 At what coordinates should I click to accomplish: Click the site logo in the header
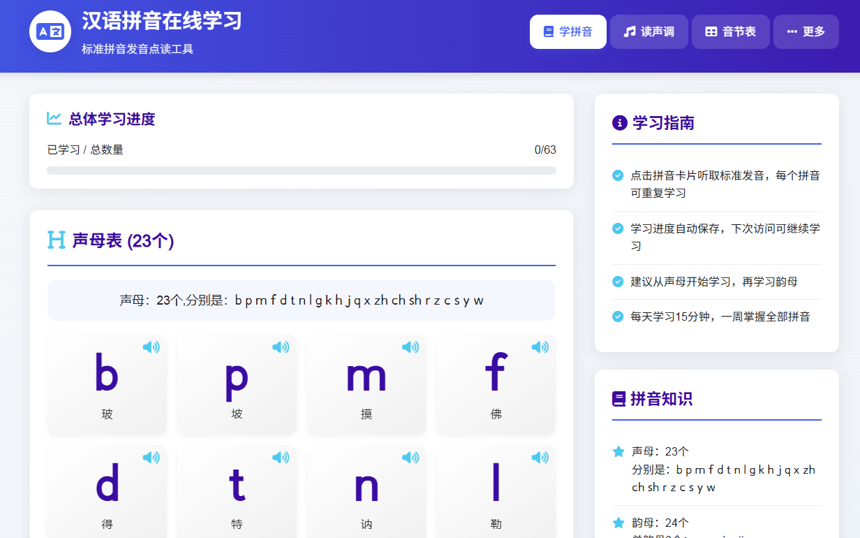[50, 31]
